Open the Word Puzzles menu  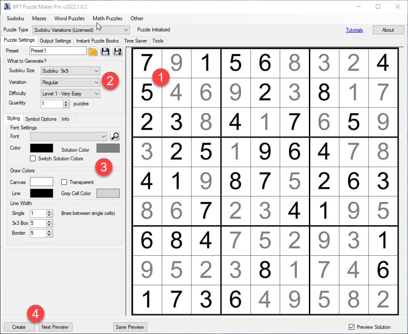tap(70, 18)
